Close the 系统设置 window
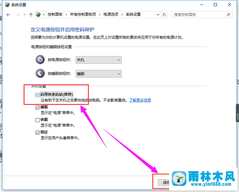The image size is (239, 192). point(230,5)
